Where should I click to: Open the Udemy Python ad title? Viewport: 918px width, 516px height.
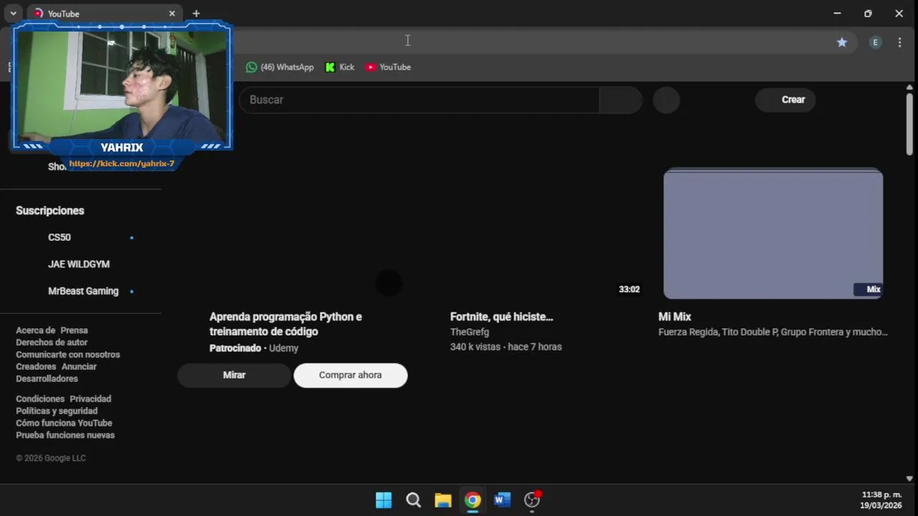(x=285, y=324)
